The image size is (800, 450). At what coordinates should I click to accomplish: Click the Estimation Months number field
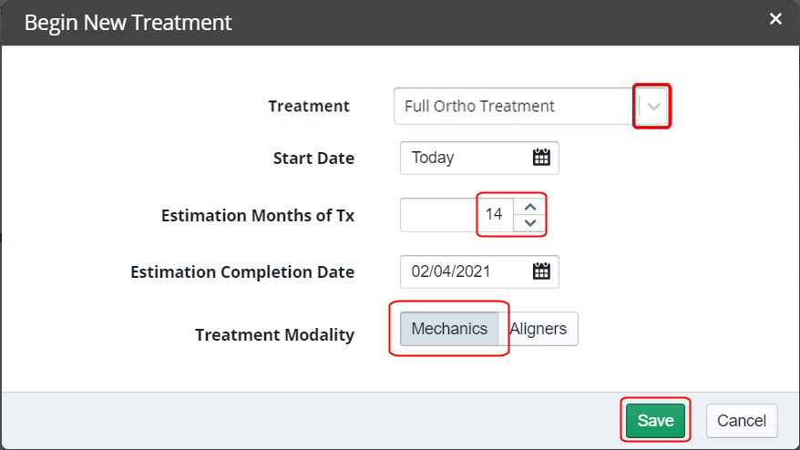[456, 215]
